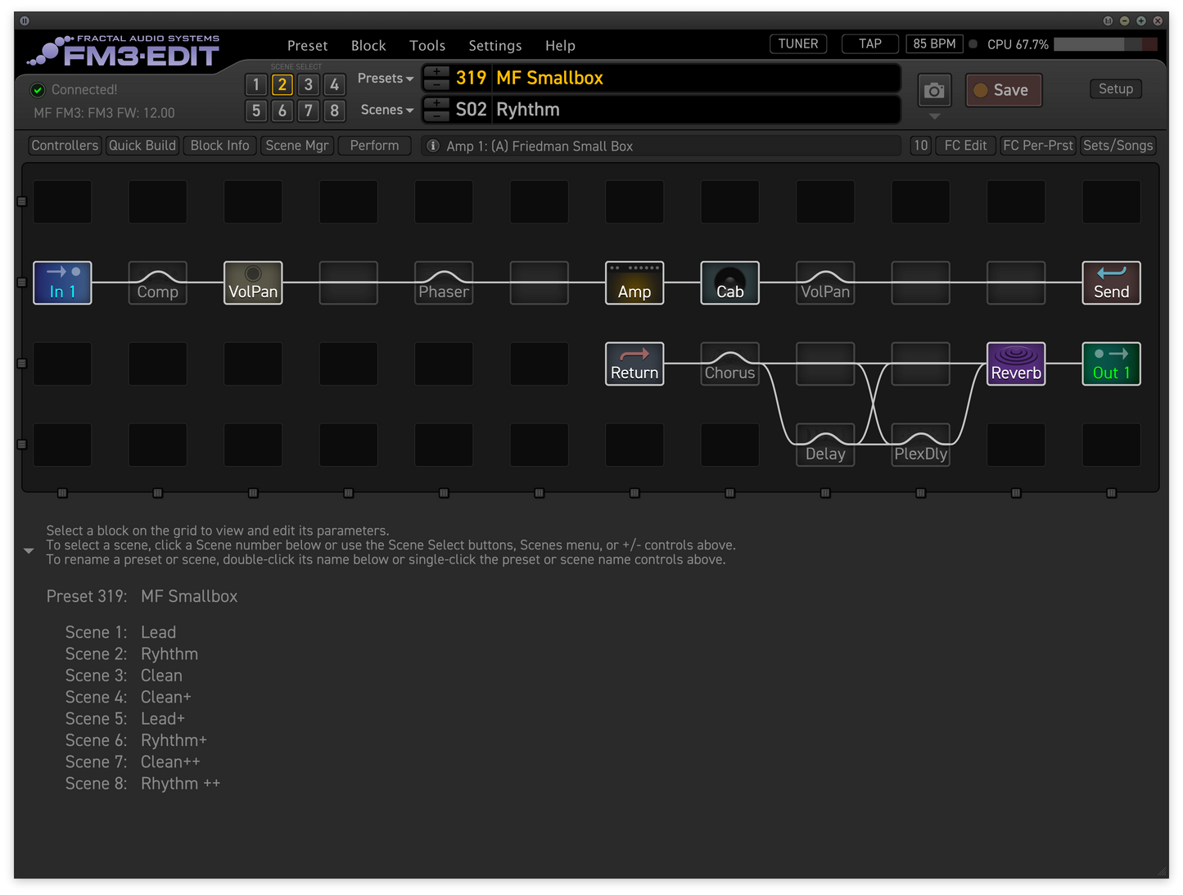Open Setup
The height and width of the screenshot is (895, 1183).
click(x=1116, y=88)
